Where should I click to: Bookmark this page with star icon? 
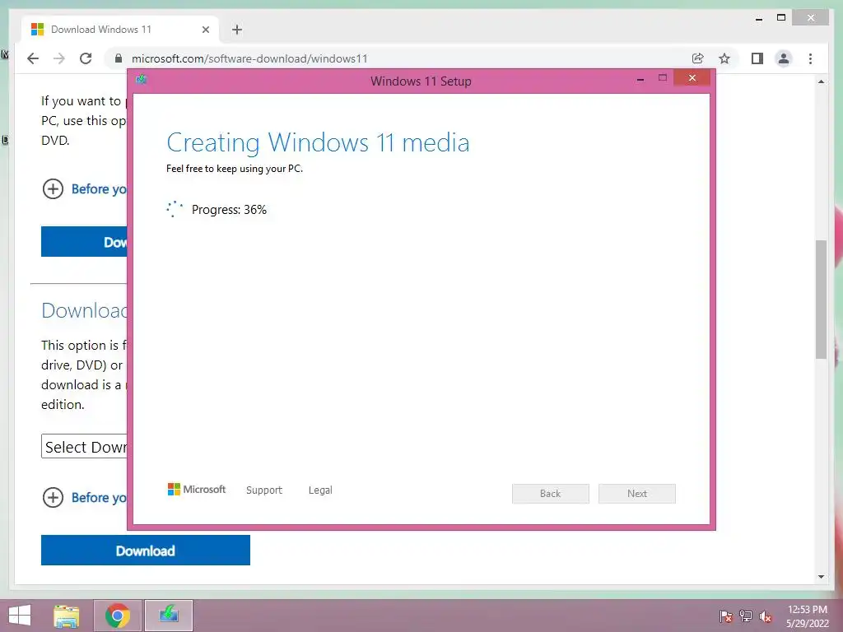[724, 58]
